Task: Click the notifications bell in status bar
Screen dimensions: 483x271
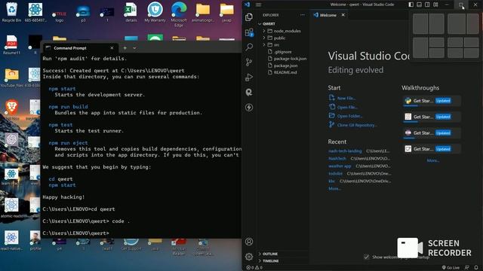Action: click(x=476, y=268)
